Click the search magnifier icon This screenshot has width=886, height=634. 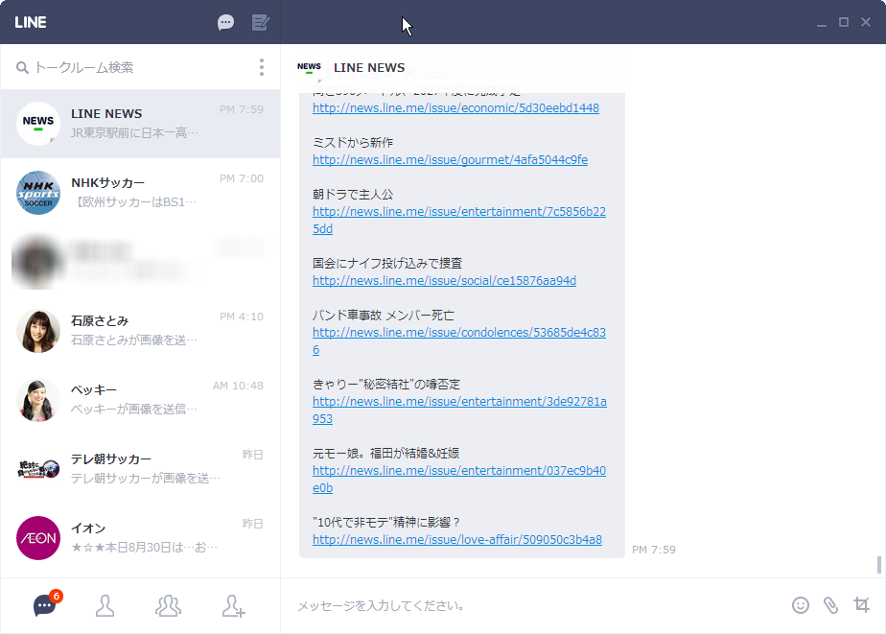click(x=22, y=68)
